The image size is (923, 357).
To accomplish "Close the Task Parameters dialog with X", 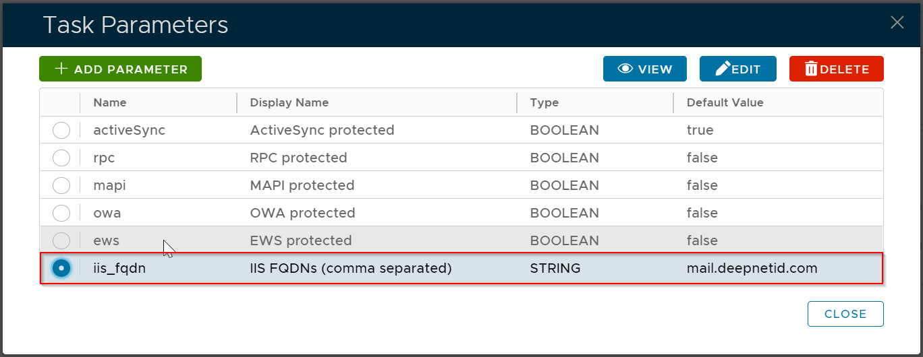I will coord(897,23).
